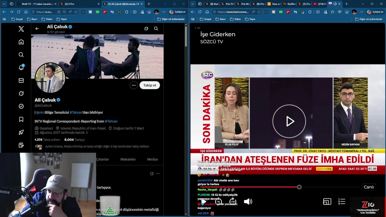Open rocket Premium icon in X sidebar

21,132
